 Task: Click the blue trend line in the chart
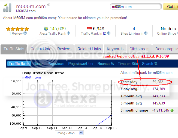coord(104,120)
